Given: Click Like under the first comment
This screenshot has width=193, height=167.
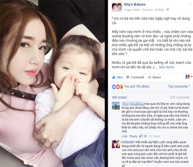Looking at the screenshot, I should pos(125,136).
